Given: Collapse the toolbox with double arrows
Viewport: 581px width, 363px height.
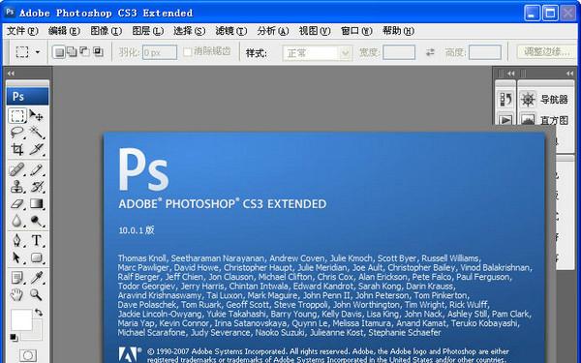Looking at the screenshot, I should (x=11, y=74).
